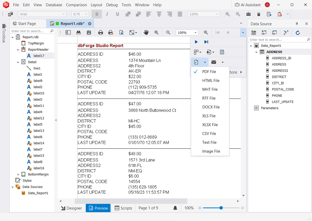312x221 pixels.
Task: Select PDF File export format
Action: [x=210, y=72]
